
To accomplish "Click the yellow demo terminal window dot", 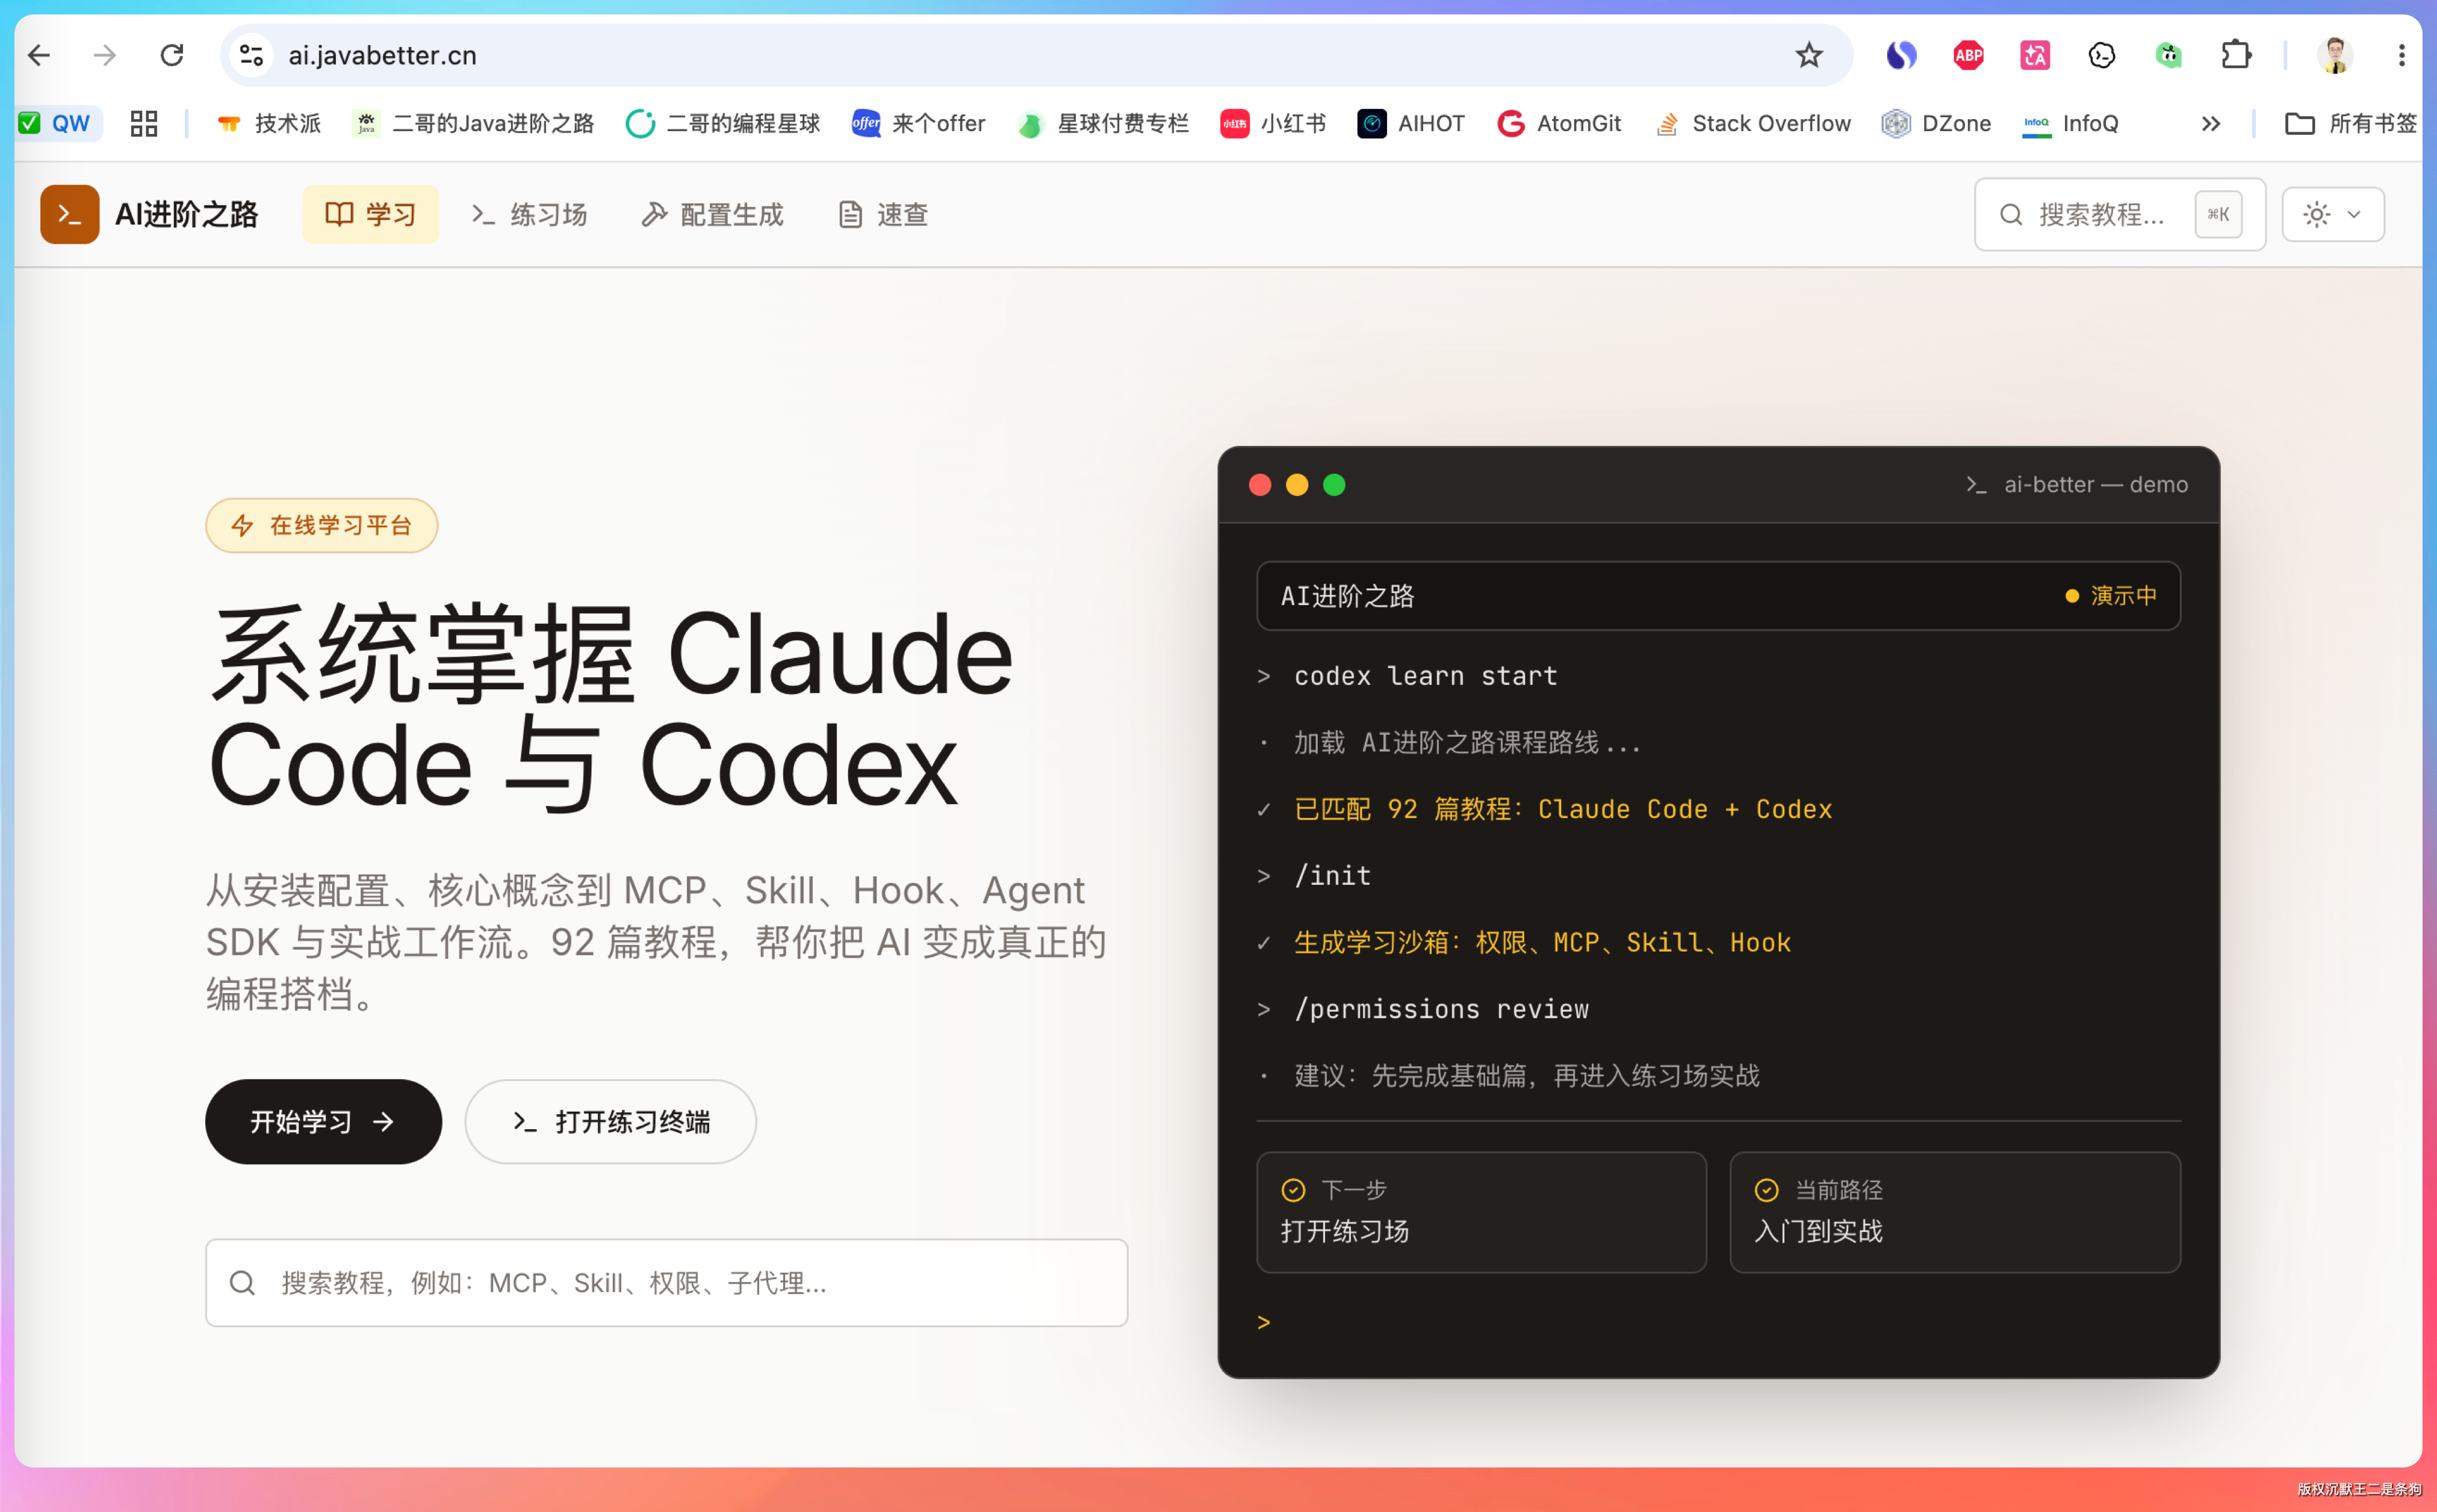I will coord(1297,485).
